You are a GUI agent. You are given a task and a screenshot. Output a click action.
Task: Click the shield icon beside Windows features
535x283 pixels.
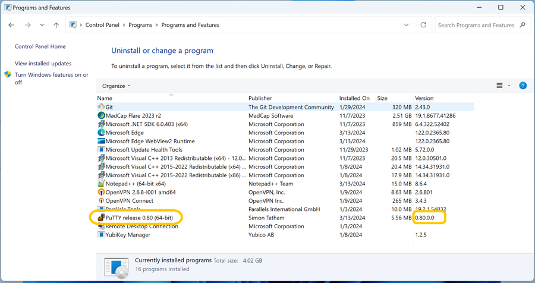(x=8, y=74)
